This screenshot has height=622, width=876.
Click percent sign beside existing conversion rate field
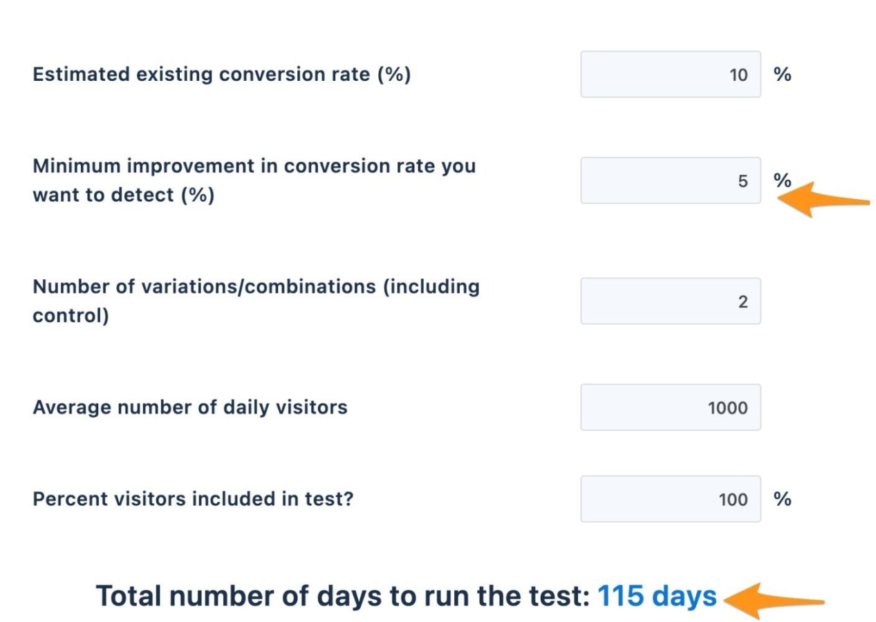(x=782, y=74)
